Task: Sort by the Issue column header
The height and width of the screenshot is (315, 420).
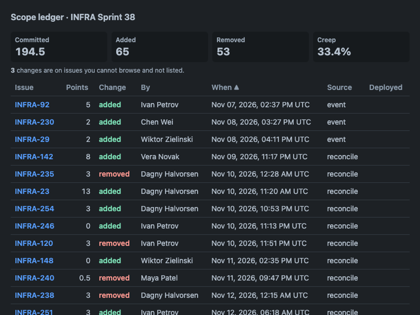Action: point(24,87)
